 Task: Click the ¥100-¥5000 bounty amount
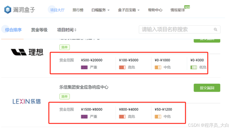(x=129, y=60)
